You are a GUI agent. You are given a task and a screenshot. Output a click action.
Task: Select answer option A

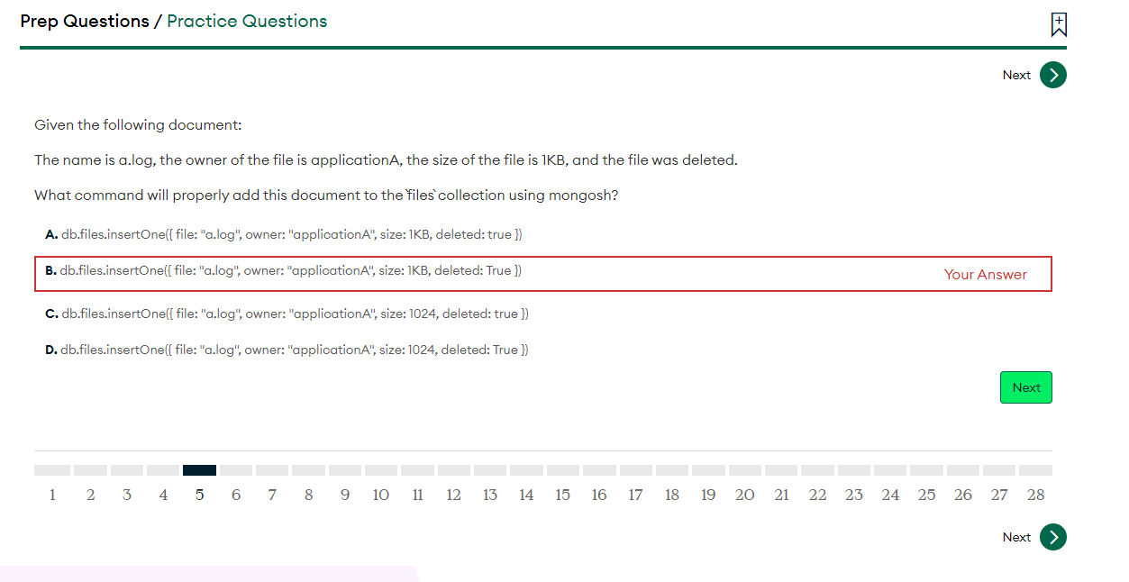click(284, 234)
